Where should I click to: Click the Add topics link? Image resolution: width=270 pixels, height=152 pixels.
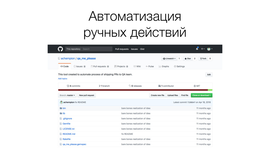click(62, 79)
